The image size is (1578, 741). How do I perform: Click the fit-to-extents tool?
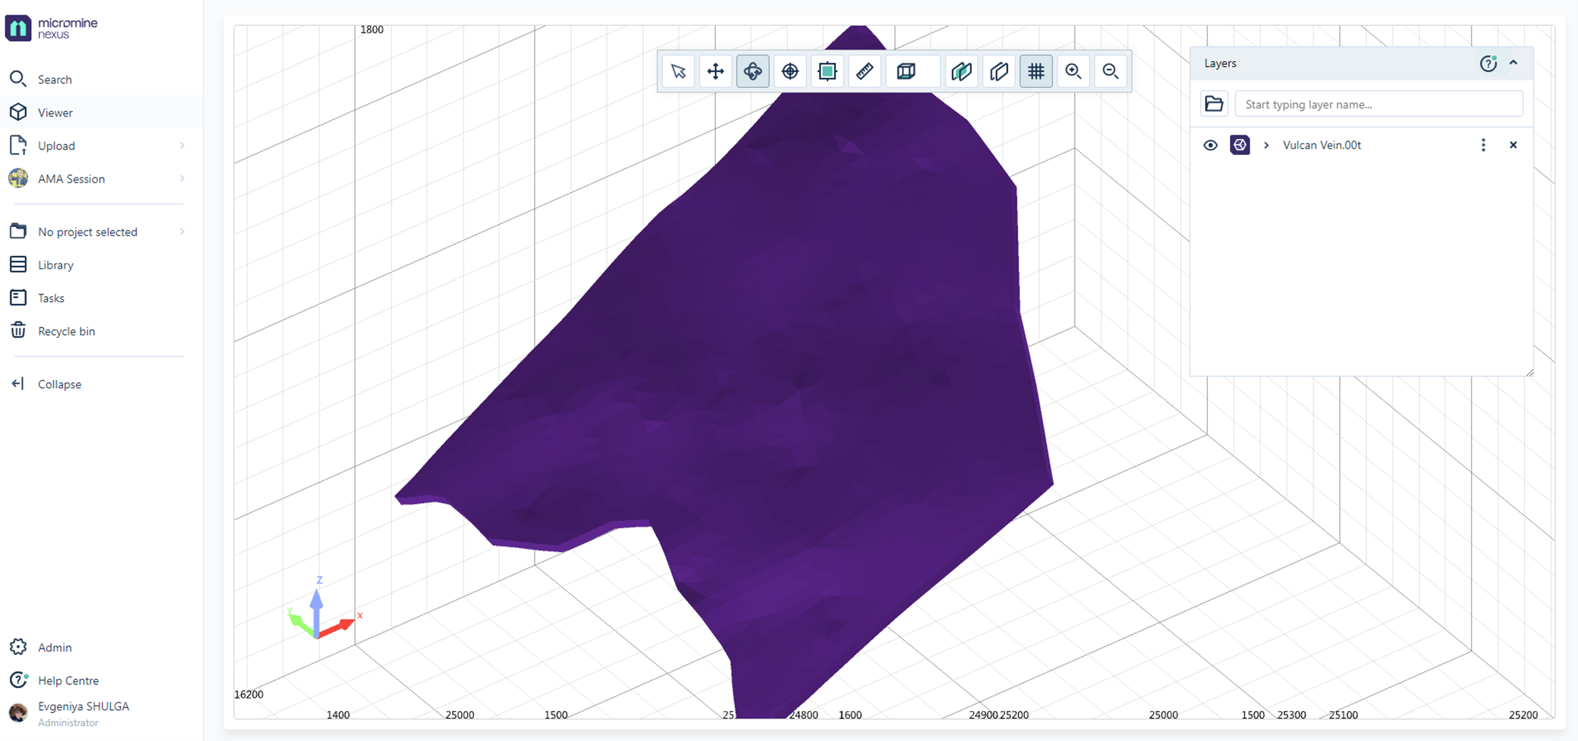click(827, 72)
